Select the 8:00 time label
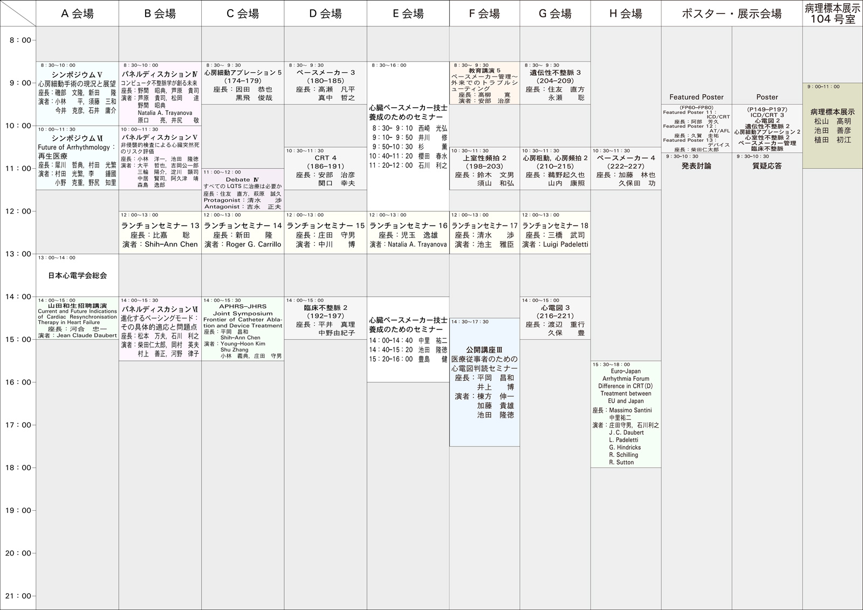Screen dimensions: 863x610 [20, 40]
